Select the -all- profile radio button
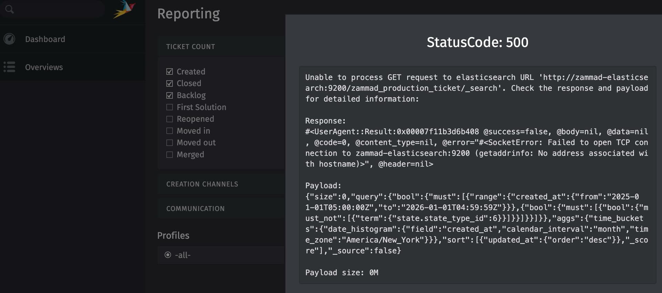The image size is (662, 293). coord(168,255)
